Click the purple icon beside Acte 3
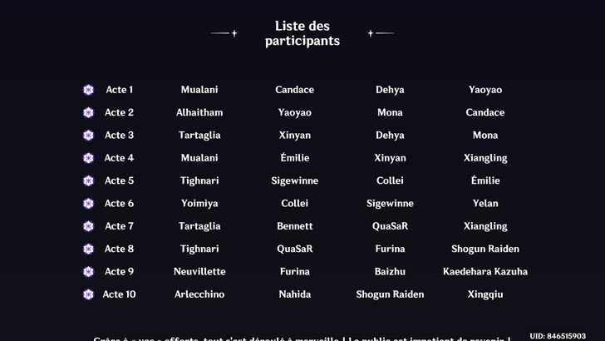Image resolution: width=605 pixels, height=341 pixels. (x=89, y=136)
